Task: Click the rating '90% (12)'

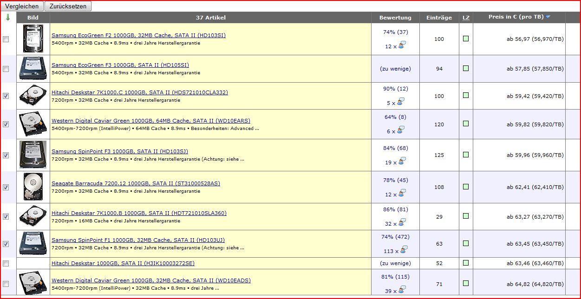Action: (395, 89)
